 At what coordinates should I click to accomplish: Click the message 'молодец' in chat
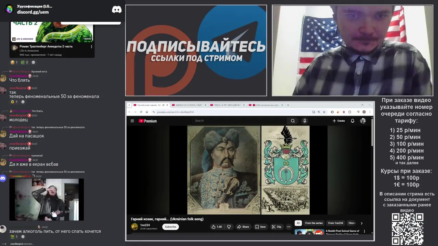click(x=18, y=120)
